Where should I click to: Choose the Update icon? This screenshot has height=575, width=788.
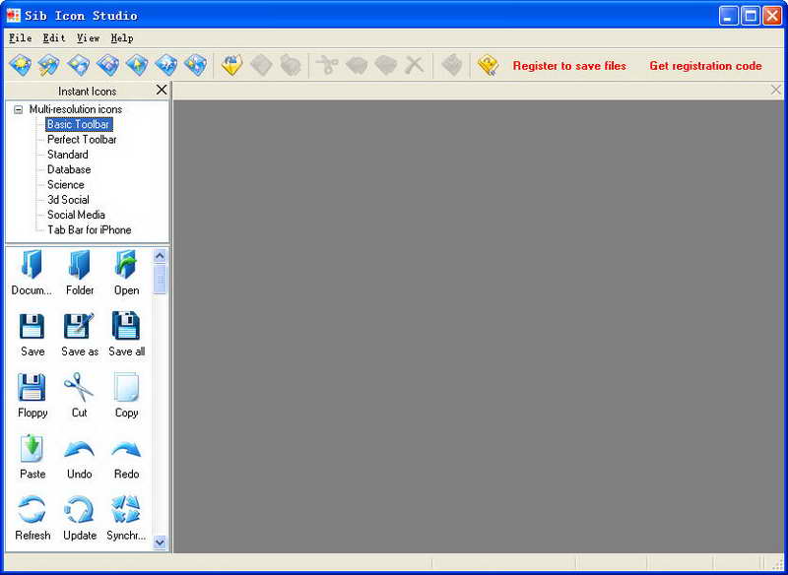click(80, 518)
